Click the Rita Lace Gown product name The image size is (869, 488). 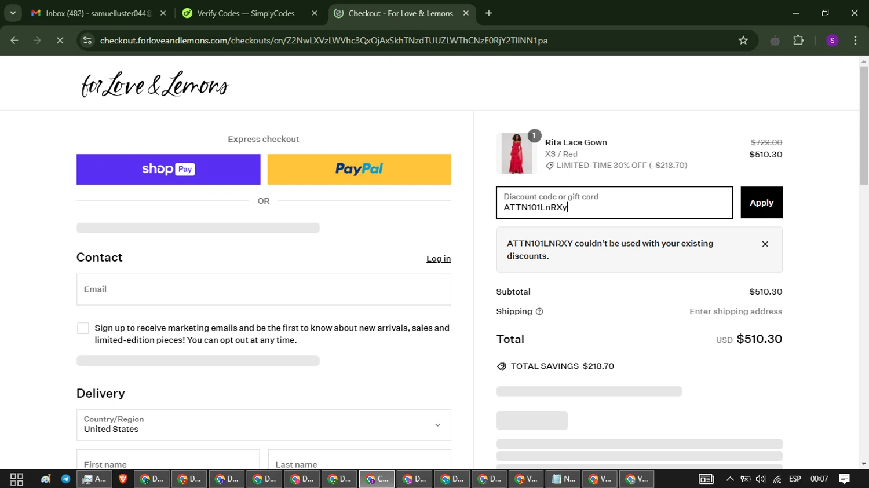click(x=576, y=142)
